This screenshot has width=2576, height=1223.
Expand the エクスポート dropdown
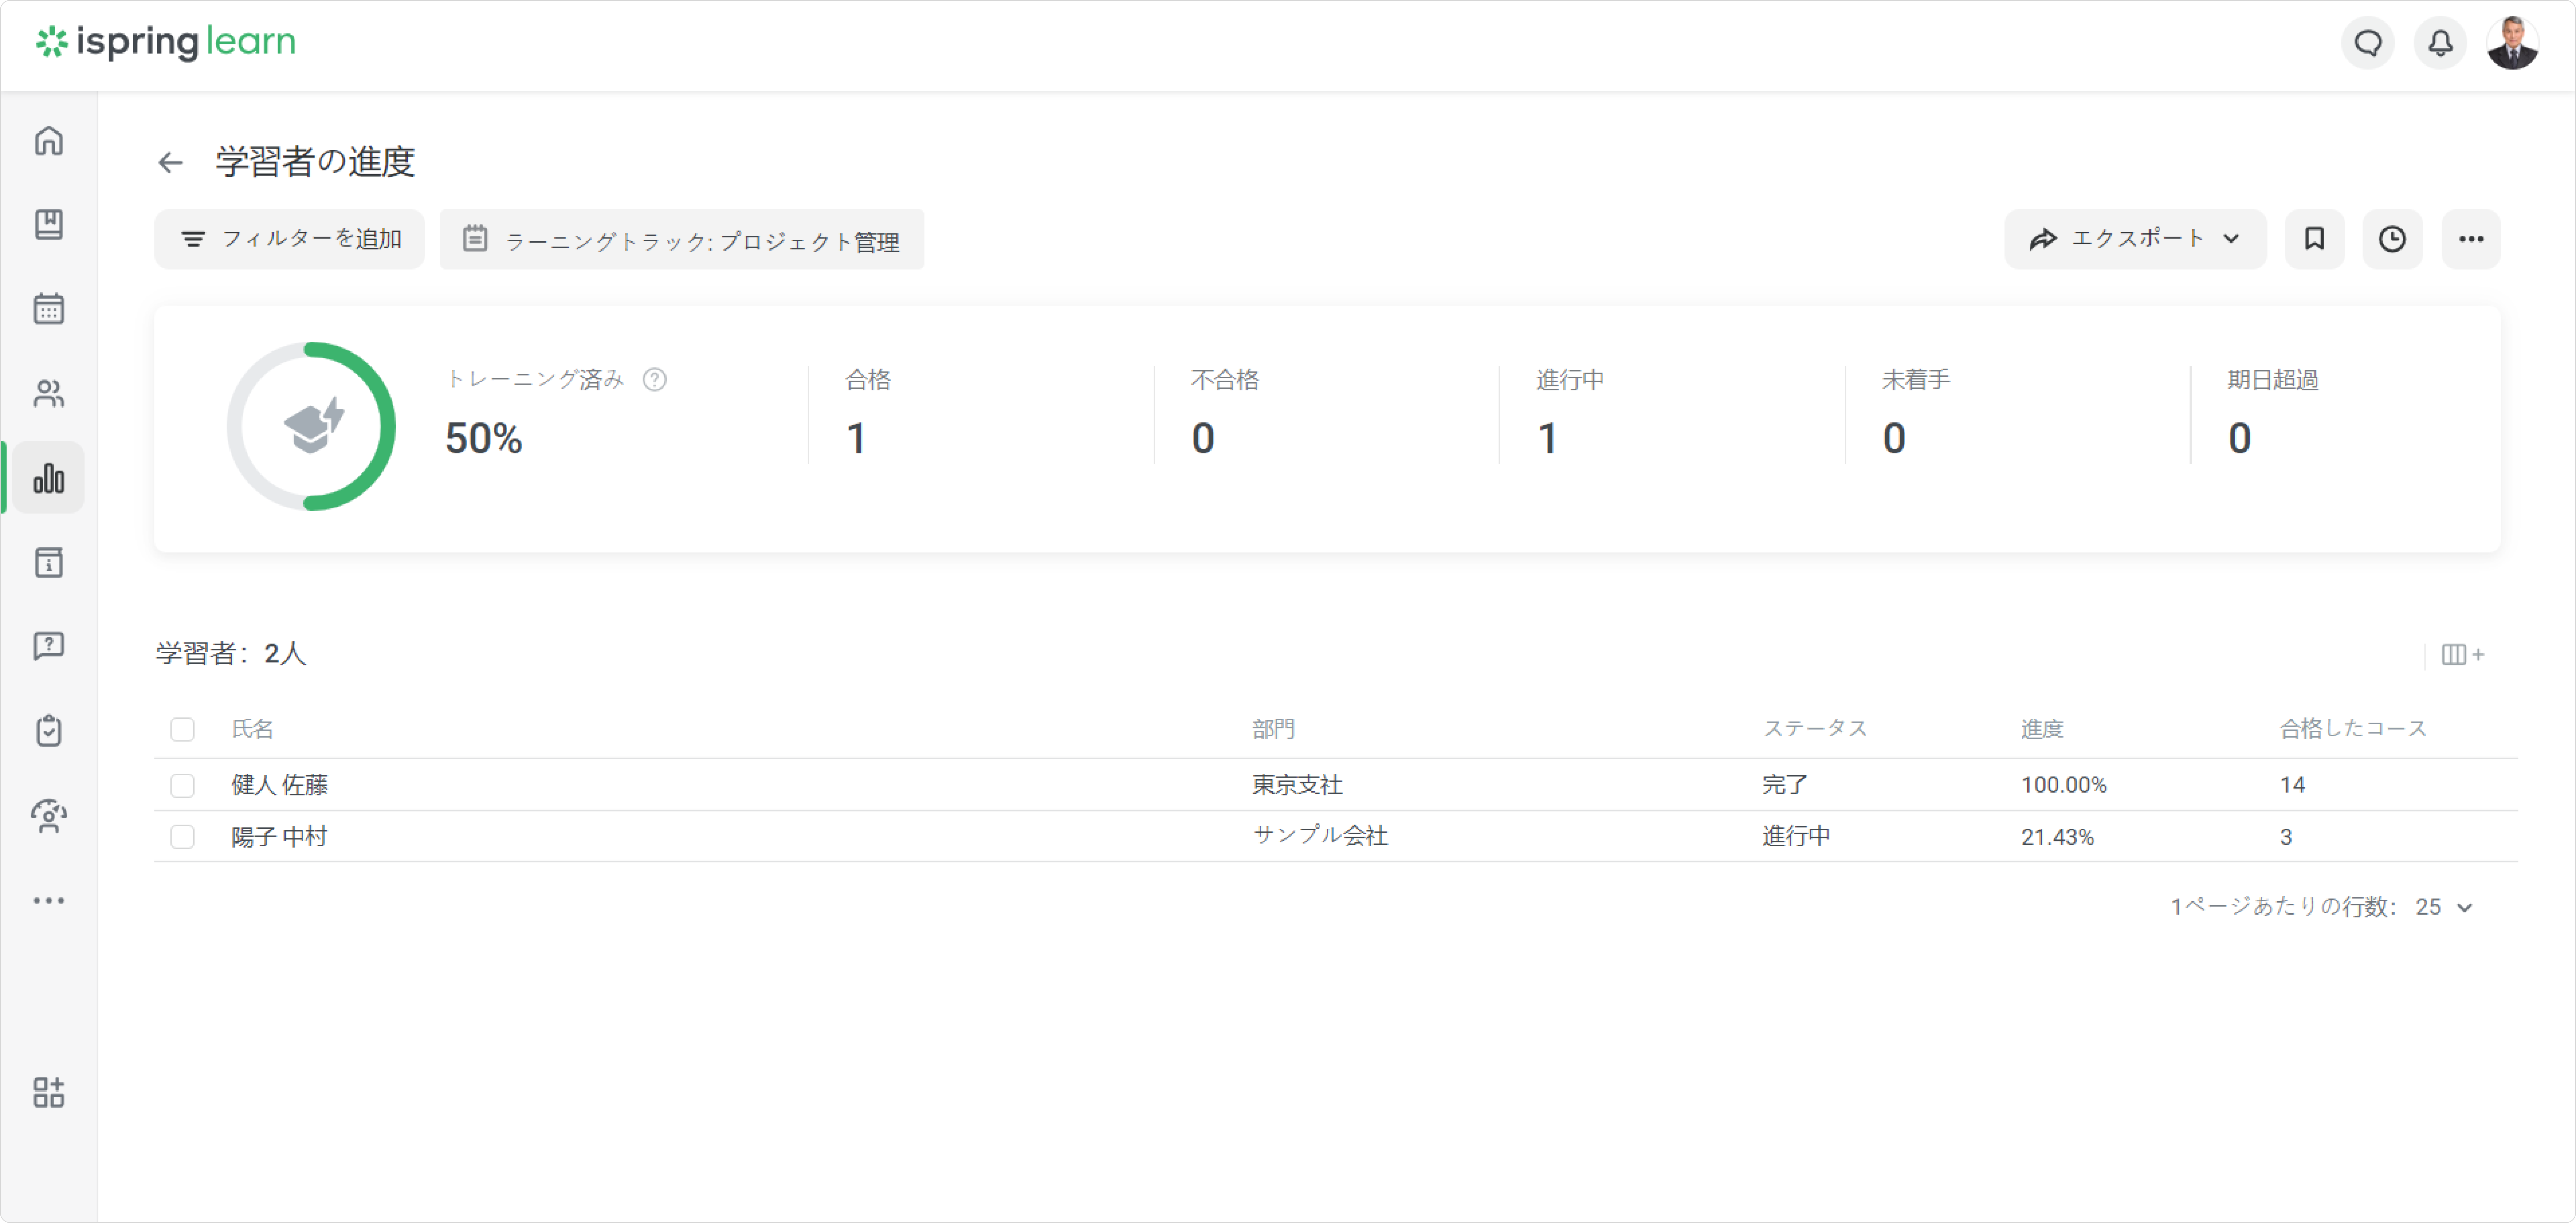pos(2135,239)
